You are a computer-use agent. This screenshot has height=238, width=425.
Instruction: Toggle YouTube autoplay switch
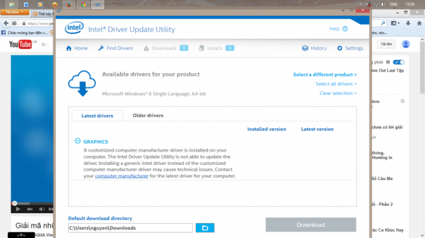click(x=399, y=62)
